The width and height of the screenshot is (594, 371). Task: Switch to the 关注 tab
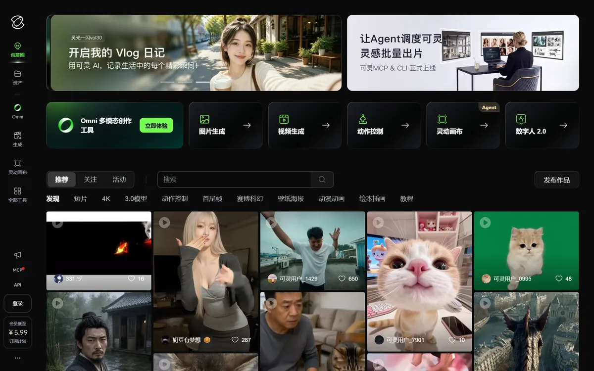click(91, 180)
